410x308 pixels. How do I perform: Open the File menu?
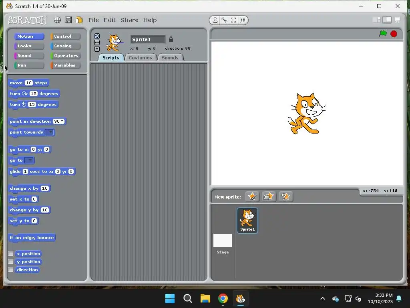tap(93, 20)
